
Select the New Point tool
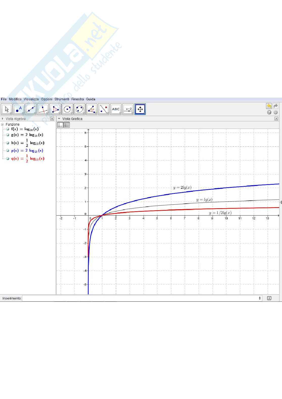click(x=19, y=109)
